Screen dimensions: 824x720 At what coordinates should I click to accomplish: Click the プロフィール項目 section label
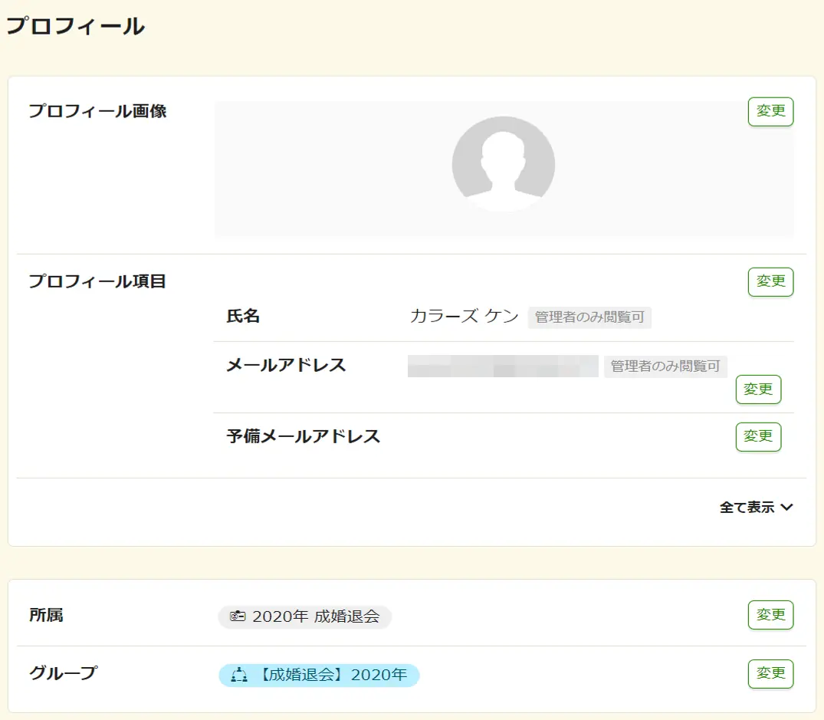click(x=97, y=281)
